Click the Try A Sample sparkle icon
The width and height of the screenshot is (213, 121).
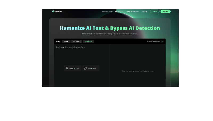[67, 68]
